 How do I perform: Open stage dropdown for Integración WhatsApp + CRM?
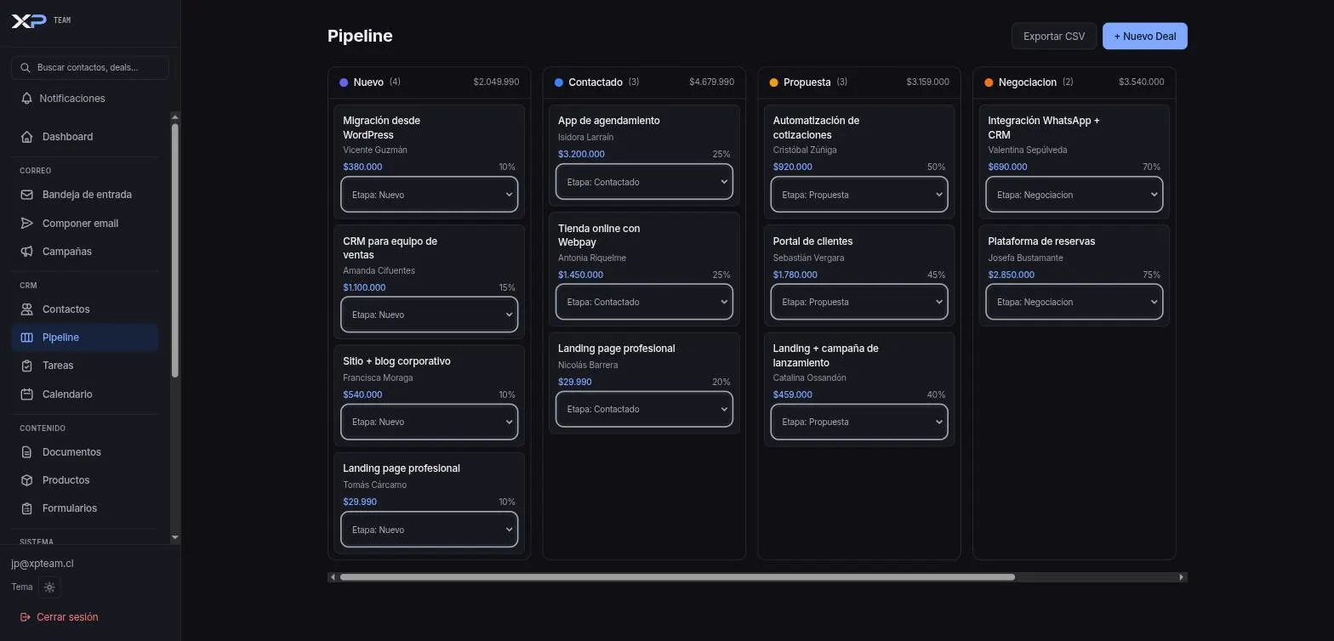click(1075, 195)
